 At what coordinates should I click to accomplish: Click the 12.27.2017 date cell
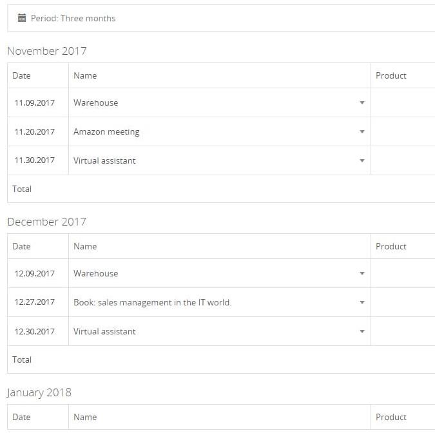(35, 302)
